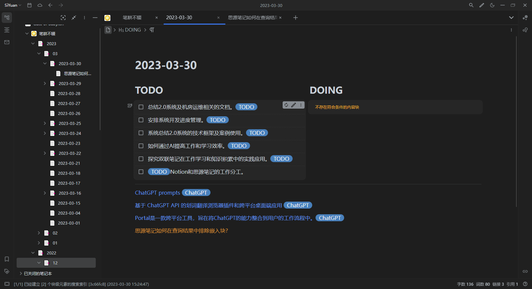This screenshot has width=532, height=289.
Task: Switch to the 笔耕不辍 tab
Action: [132, 18]
